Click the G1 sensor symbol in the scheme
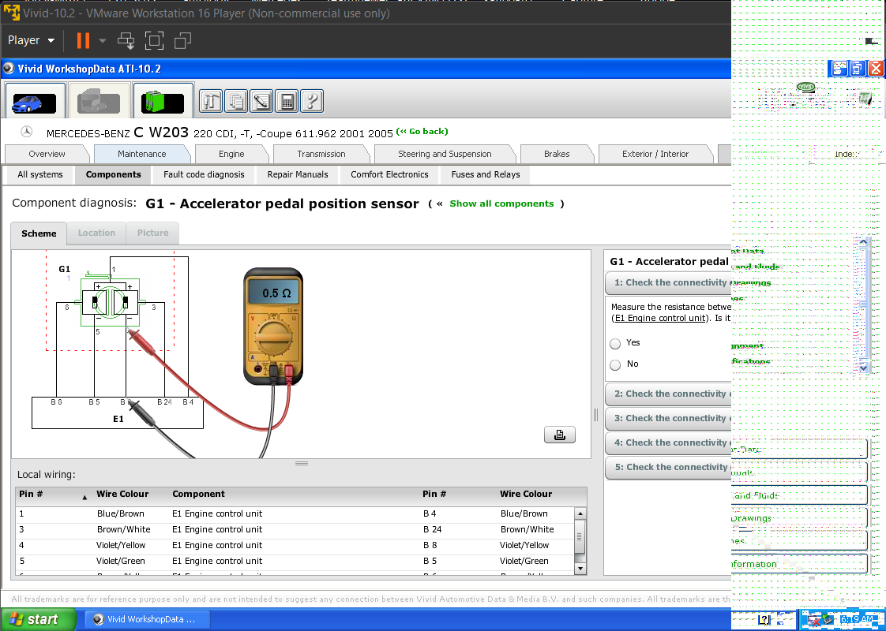 [111, 302]
